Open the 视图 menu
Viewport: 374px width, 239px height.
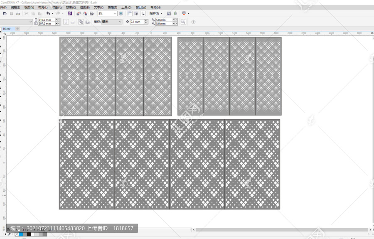click(x=29, y=7)
